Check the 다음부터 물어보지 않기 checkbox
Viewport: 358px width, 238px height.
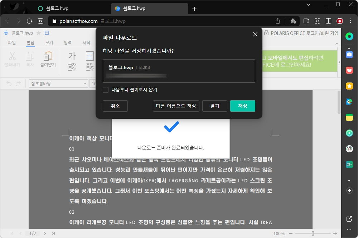coord(106,90)
